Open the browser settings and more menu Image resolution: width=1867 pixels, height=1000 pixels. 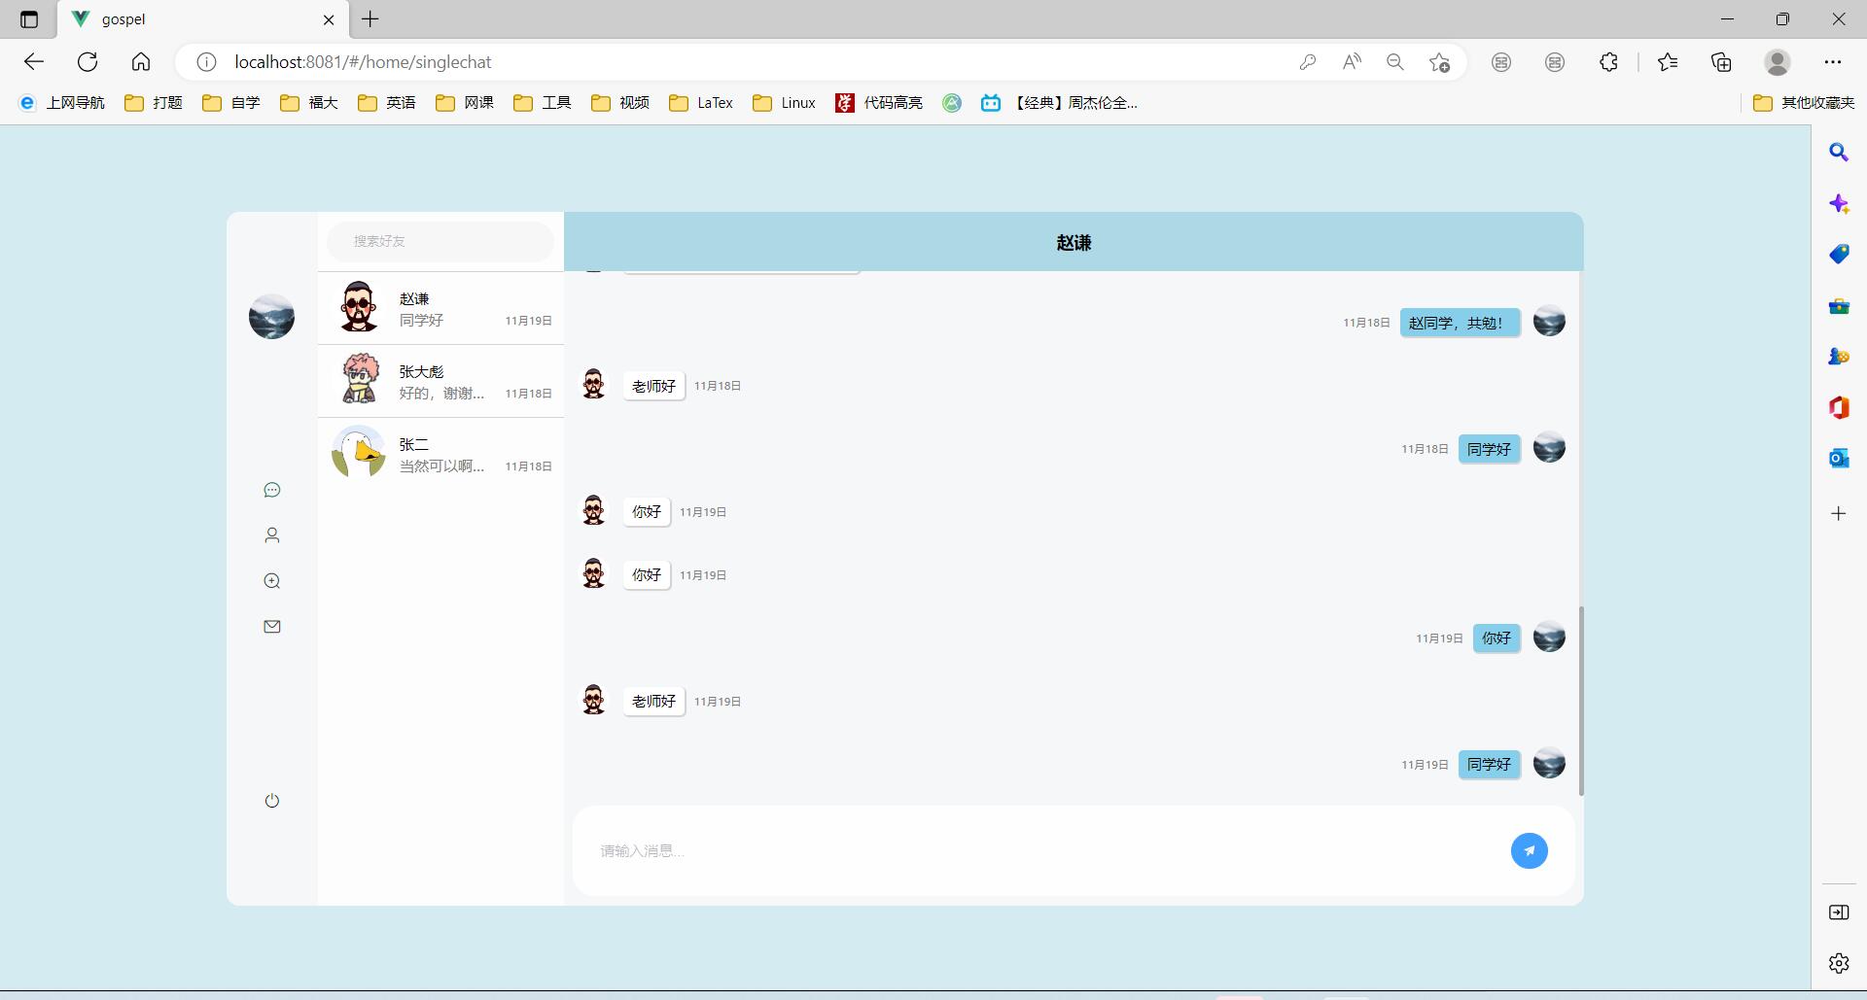[x=1833, y=62]
